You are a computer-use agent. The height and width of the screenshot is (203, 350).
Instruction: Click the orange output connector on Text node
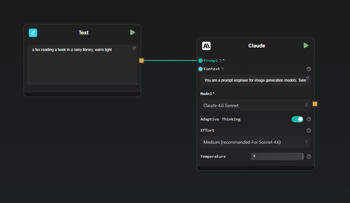141,60
